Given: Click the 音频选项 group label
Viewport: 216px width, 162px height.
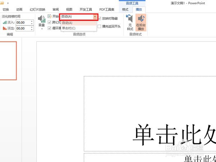Looking at the screenshot, I should point(79,34).
